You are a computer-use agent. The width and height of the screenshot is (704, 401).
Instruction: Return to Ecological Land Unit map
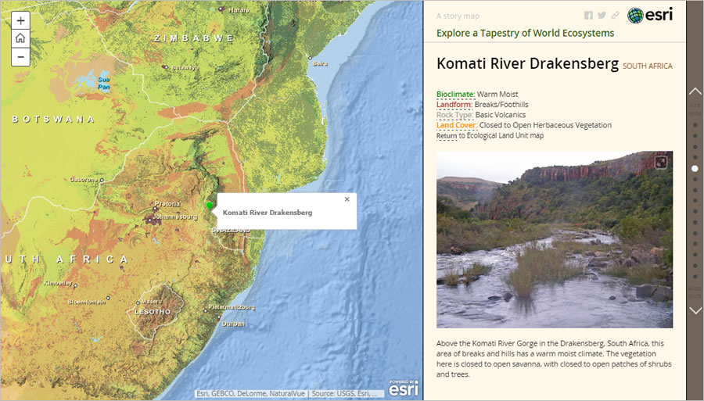pyautogui.click(x=447, y=136)
